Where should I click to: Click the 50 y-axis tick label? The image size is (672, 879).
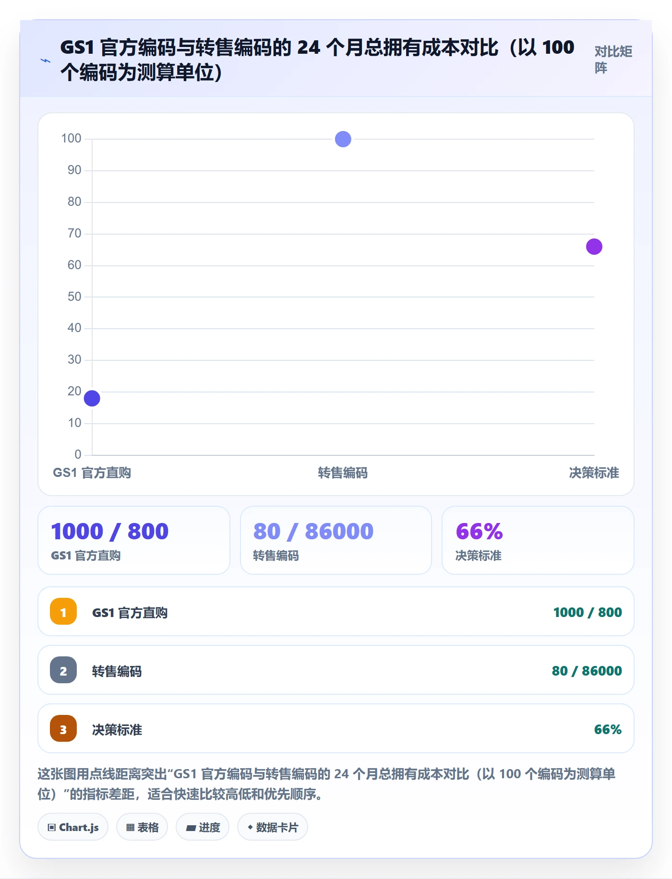click(74, 297)
